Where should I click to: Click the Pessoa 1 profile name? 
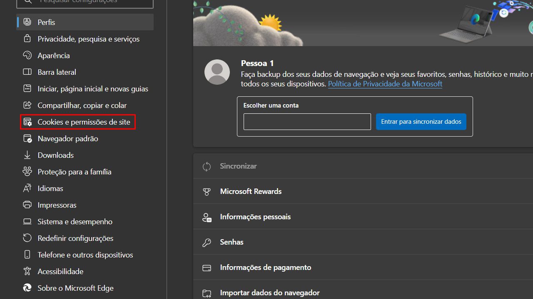(x=257, y=63)
